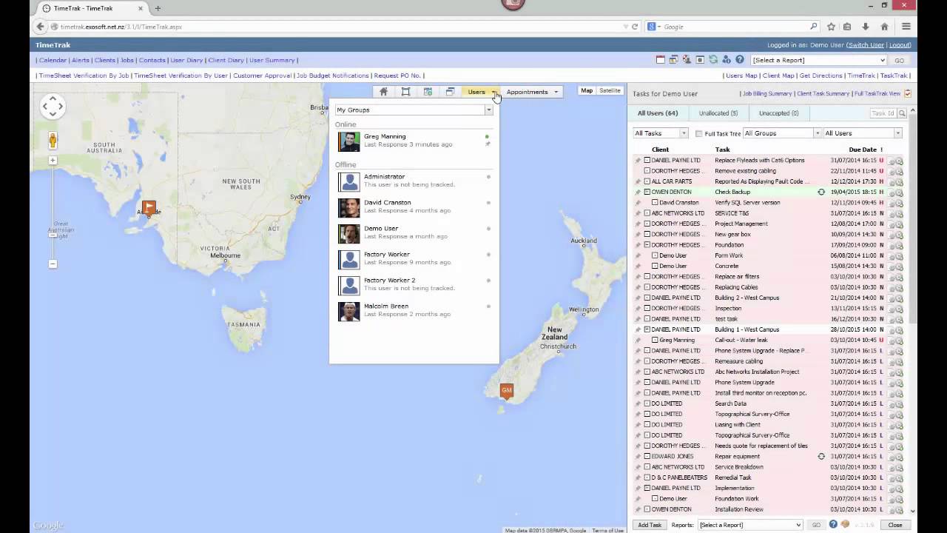Screen dimensions: 947x533
Task: Open the Job Billing Summary link
Action: point(766,94)
